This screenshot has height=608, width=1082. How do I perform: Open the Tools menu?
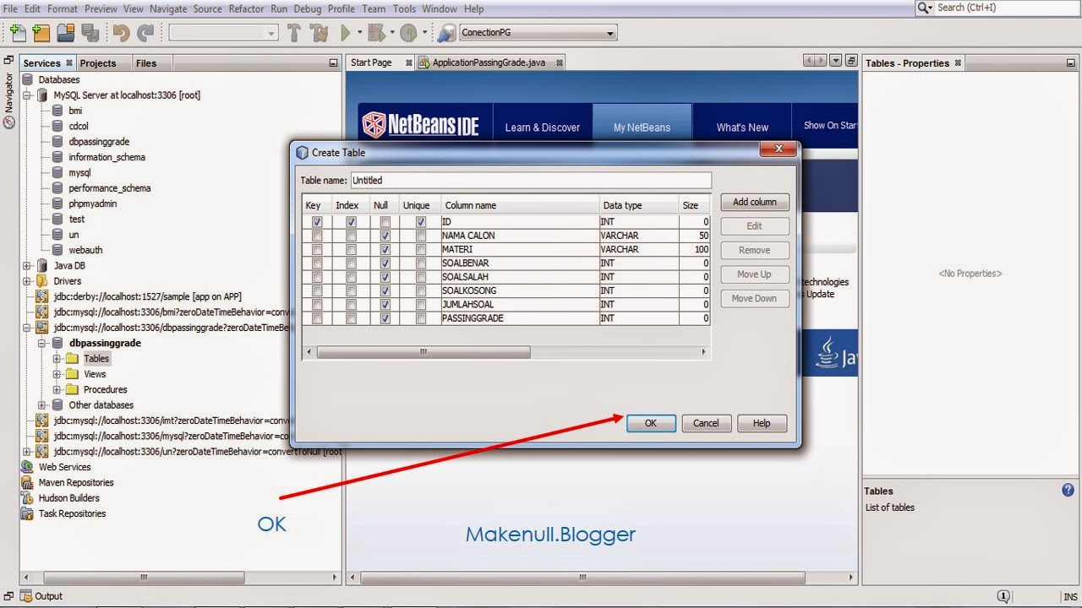pyautogui.click(x=404, y=8)
